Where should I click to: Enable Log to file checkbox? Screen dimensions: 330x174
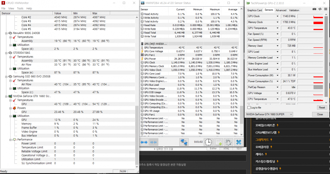(249, 108)
